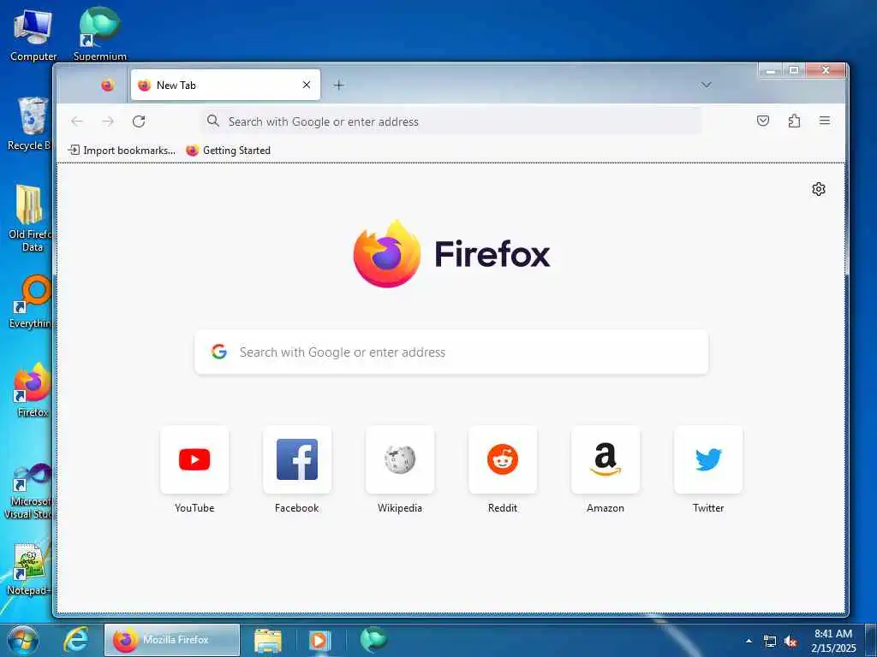The image size is (877, 657).
Task: Launch Internet Explorer from taskbar
Action: [x=75, y=640]
